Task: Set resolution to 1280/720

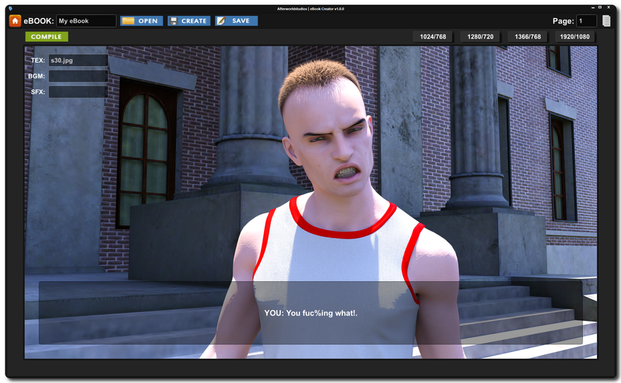Action: [x=480, y=37]
